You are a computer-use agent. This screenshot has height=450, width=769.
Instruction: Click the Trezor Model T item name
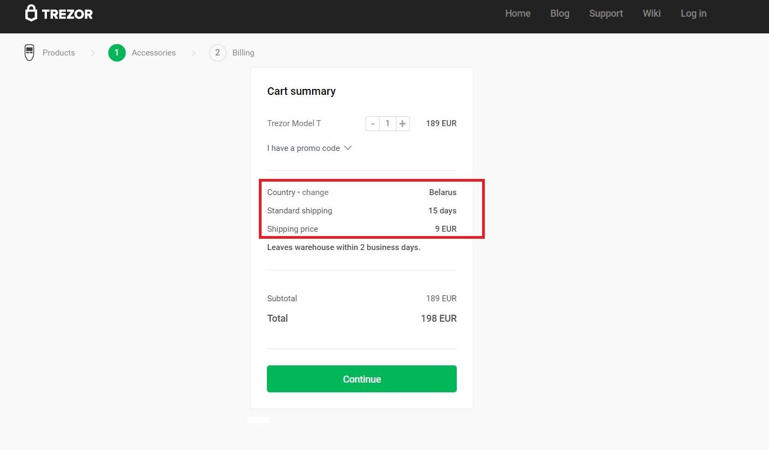tap(294, 123)
